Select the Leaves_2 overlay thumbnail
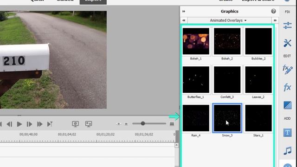 pyautogui.click(x=258, y=79)
